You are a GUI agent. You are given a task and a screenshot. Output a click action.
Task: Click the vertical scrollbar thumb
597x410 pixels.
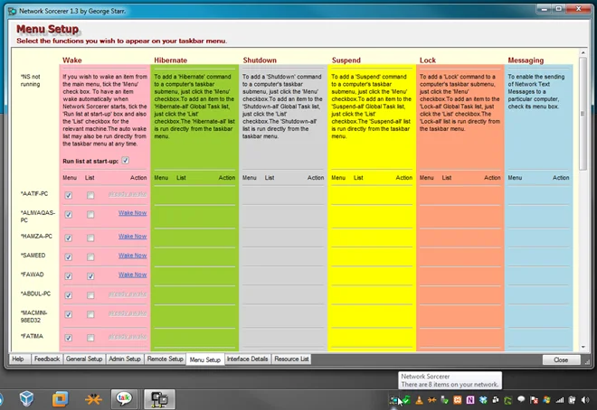pyautogui.click(x=583, y=114)
